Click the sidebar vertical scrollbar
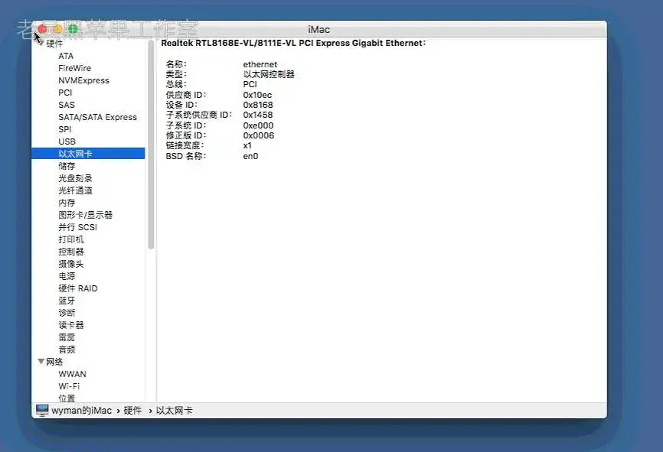Image resolution: width=663 pixels, height=452 pixels. (151, 144)
